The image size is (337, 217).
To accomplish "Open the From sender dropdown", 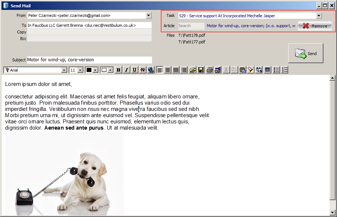I will [149, 15].
